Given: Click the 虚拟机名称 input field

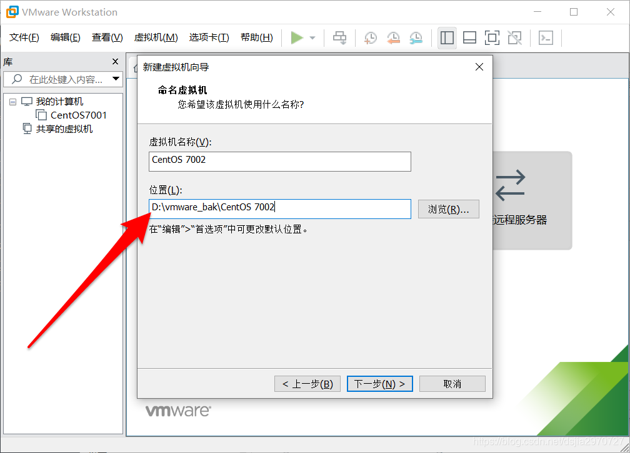Looking at the screenshot, I should pos(279,162).
